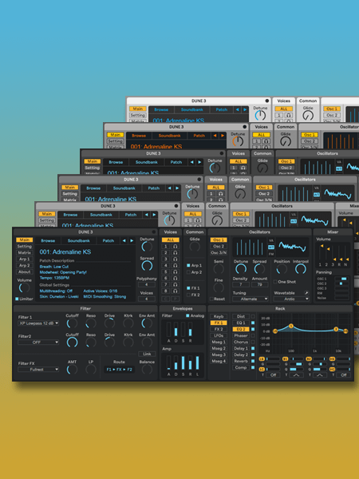Screen dimensions: 359x479
Task: Enable the One Shot checkbox
Action: (x=275, y=282)
